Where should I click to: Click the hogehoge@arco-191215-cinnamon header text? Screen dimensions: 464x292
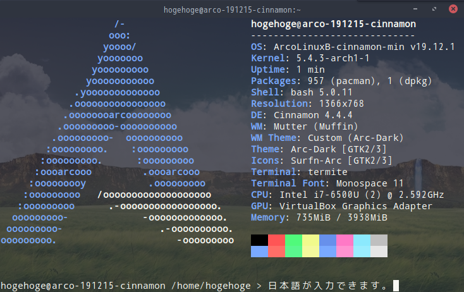334,24
